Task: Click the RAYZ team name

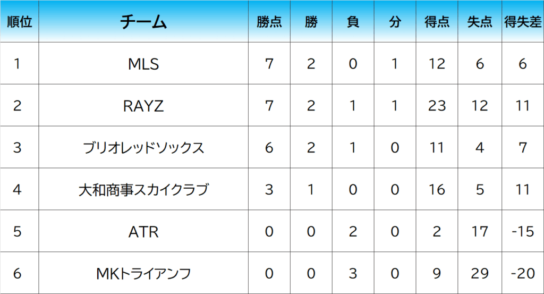Action: click(x=143, y=106)
